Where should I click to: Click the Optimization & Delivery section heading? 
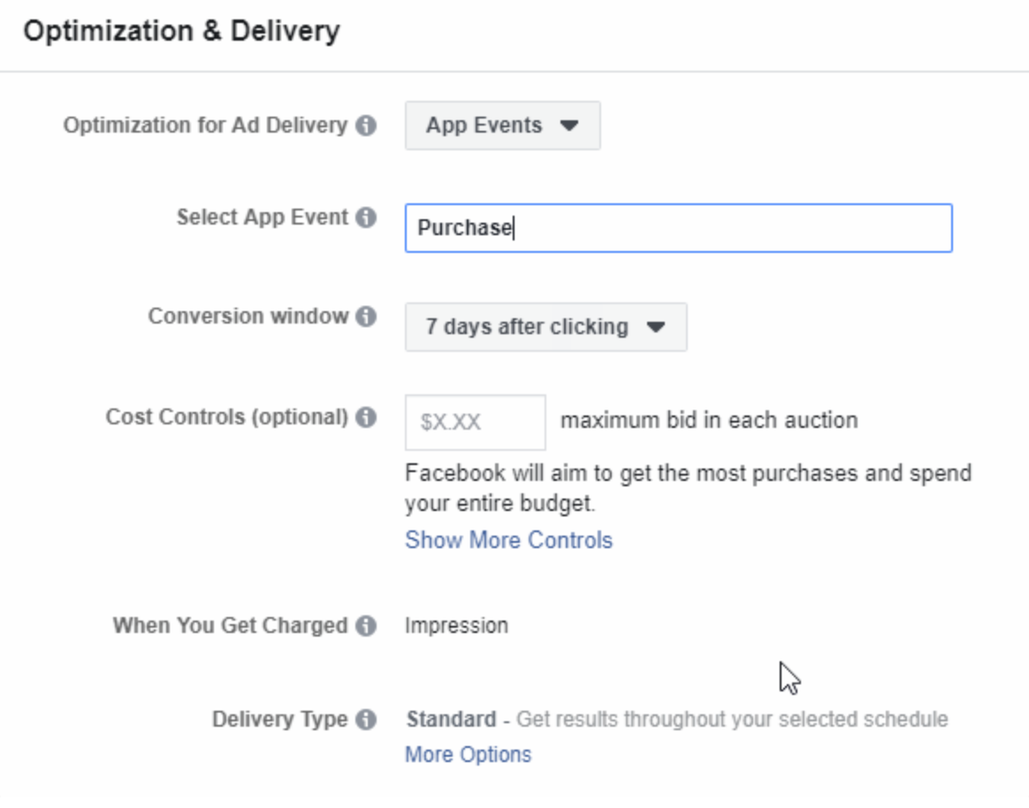pos(181,31)
